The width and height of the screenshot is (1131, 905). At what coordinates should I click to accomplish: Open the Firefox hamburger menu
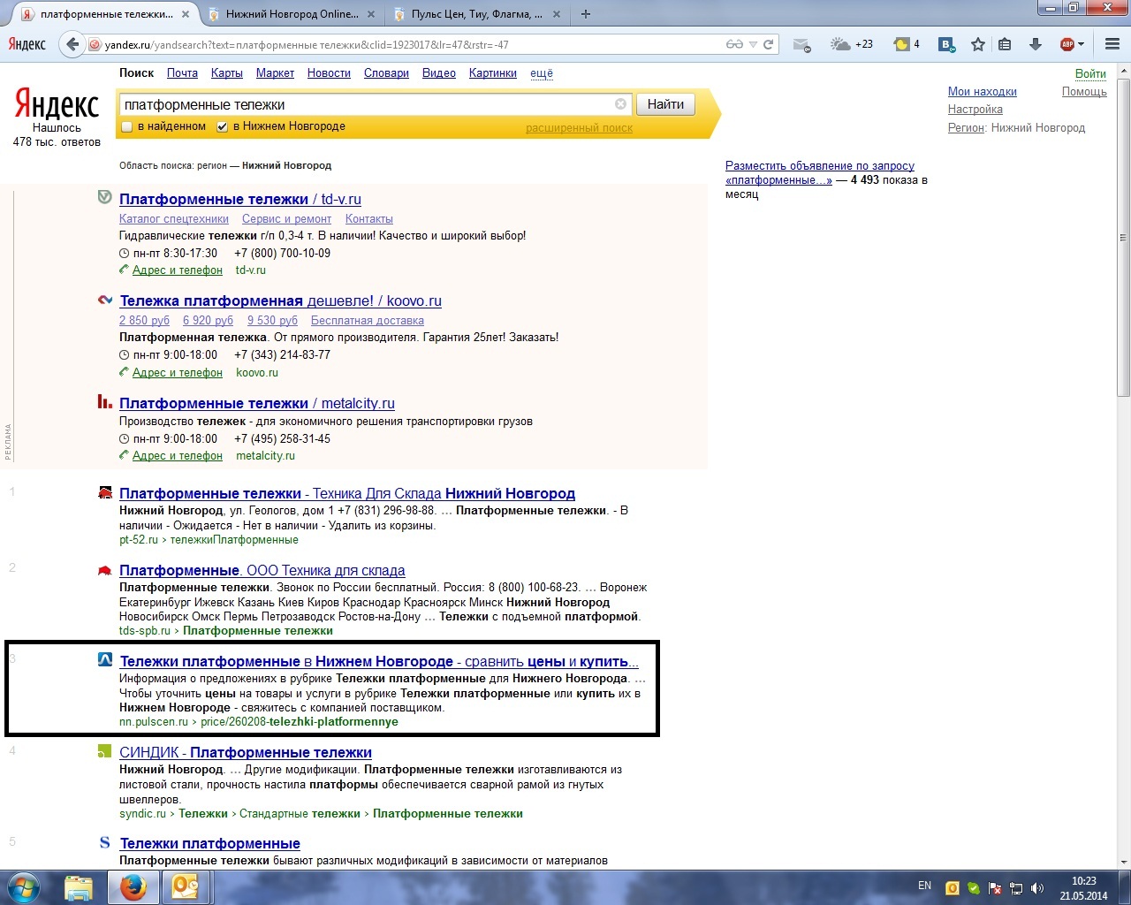click(1112, 44)
